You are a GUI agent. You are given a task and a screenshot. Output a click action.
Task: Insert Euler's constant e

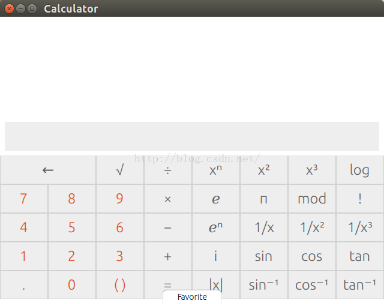(x=216, y=199)
